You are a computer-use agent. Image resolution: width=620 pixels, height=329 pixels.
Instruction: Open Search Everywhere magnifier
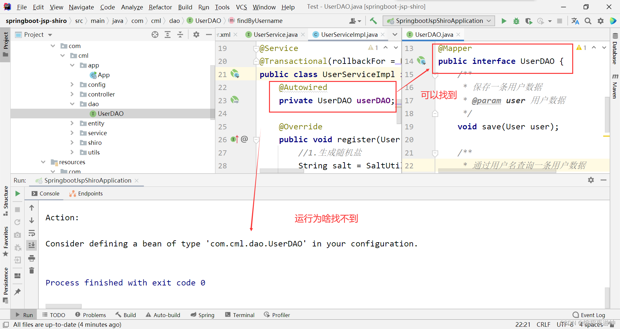[x=588, y=21]
